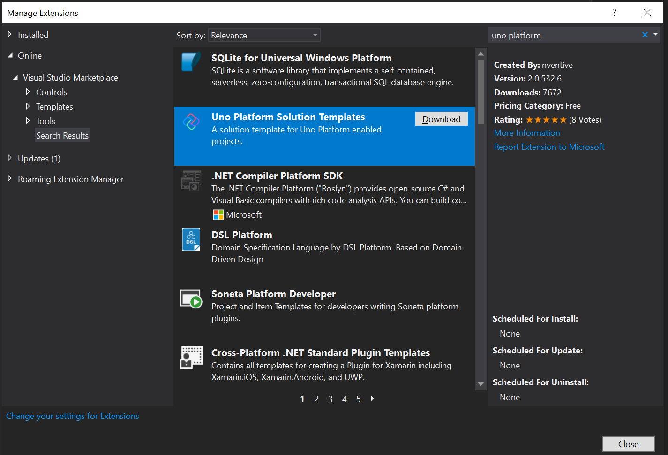Expand the Tools category
Viewport: 668px width, 455px height.
pos(28,121)
